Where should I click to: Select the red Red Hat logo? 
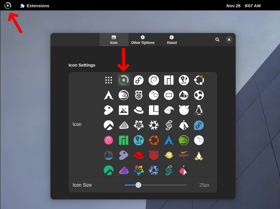click(139, 155)
